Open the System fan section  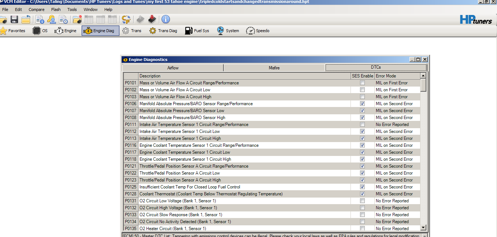click(228, 31)
